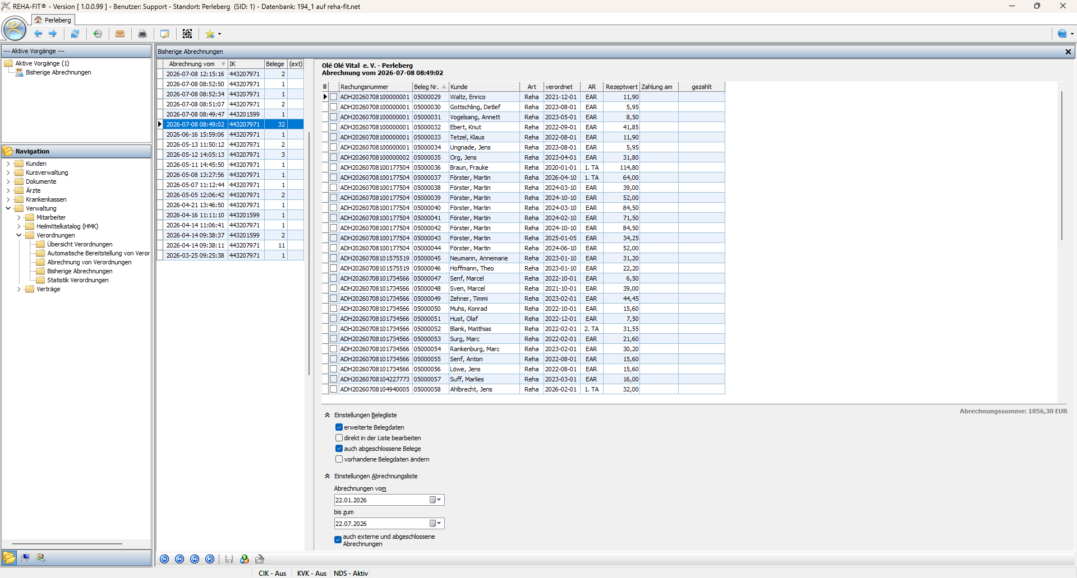Click the currency coins payment icon
Screen dimensions: 1077x578
click(x=245, y=559)
